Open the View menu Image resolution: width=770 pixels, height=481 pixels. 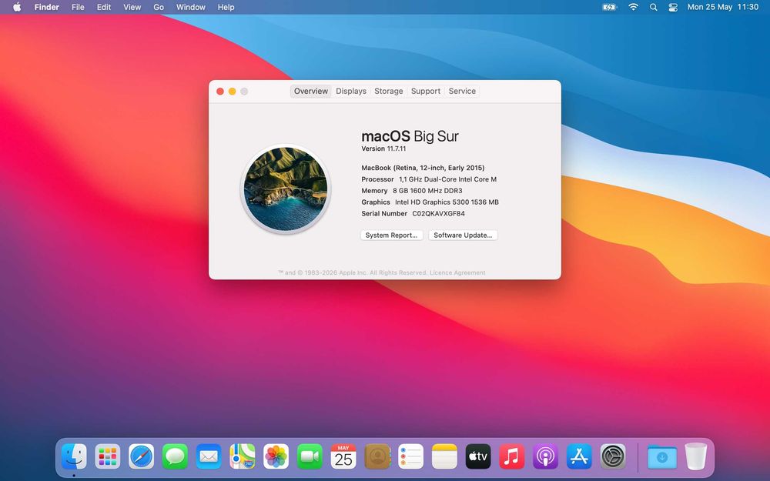132,7
